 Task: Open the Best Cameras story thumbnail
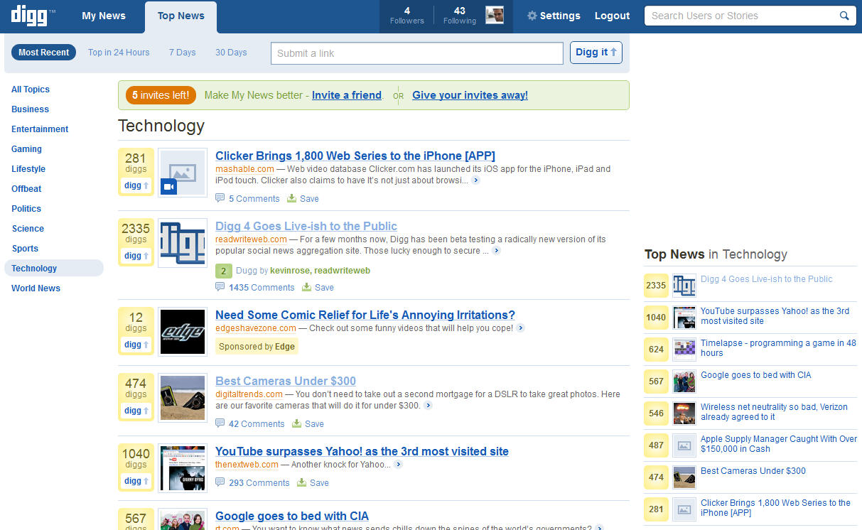[x=183, y=398]
